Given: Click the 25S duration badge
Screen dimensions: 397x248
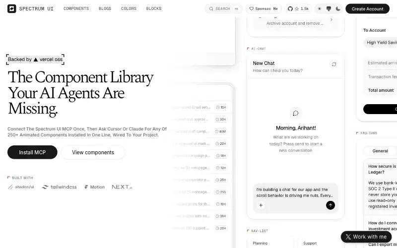Looking at the screenshot, I should pyautogui.click(x=221, y=192).
